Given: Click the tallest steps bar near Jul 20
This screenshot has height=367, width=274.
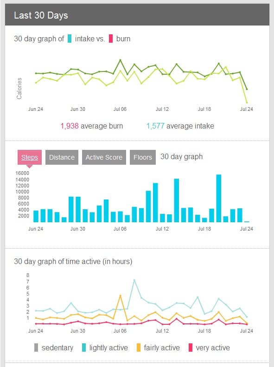Looking at the screenshot, I should pos(218,198).
